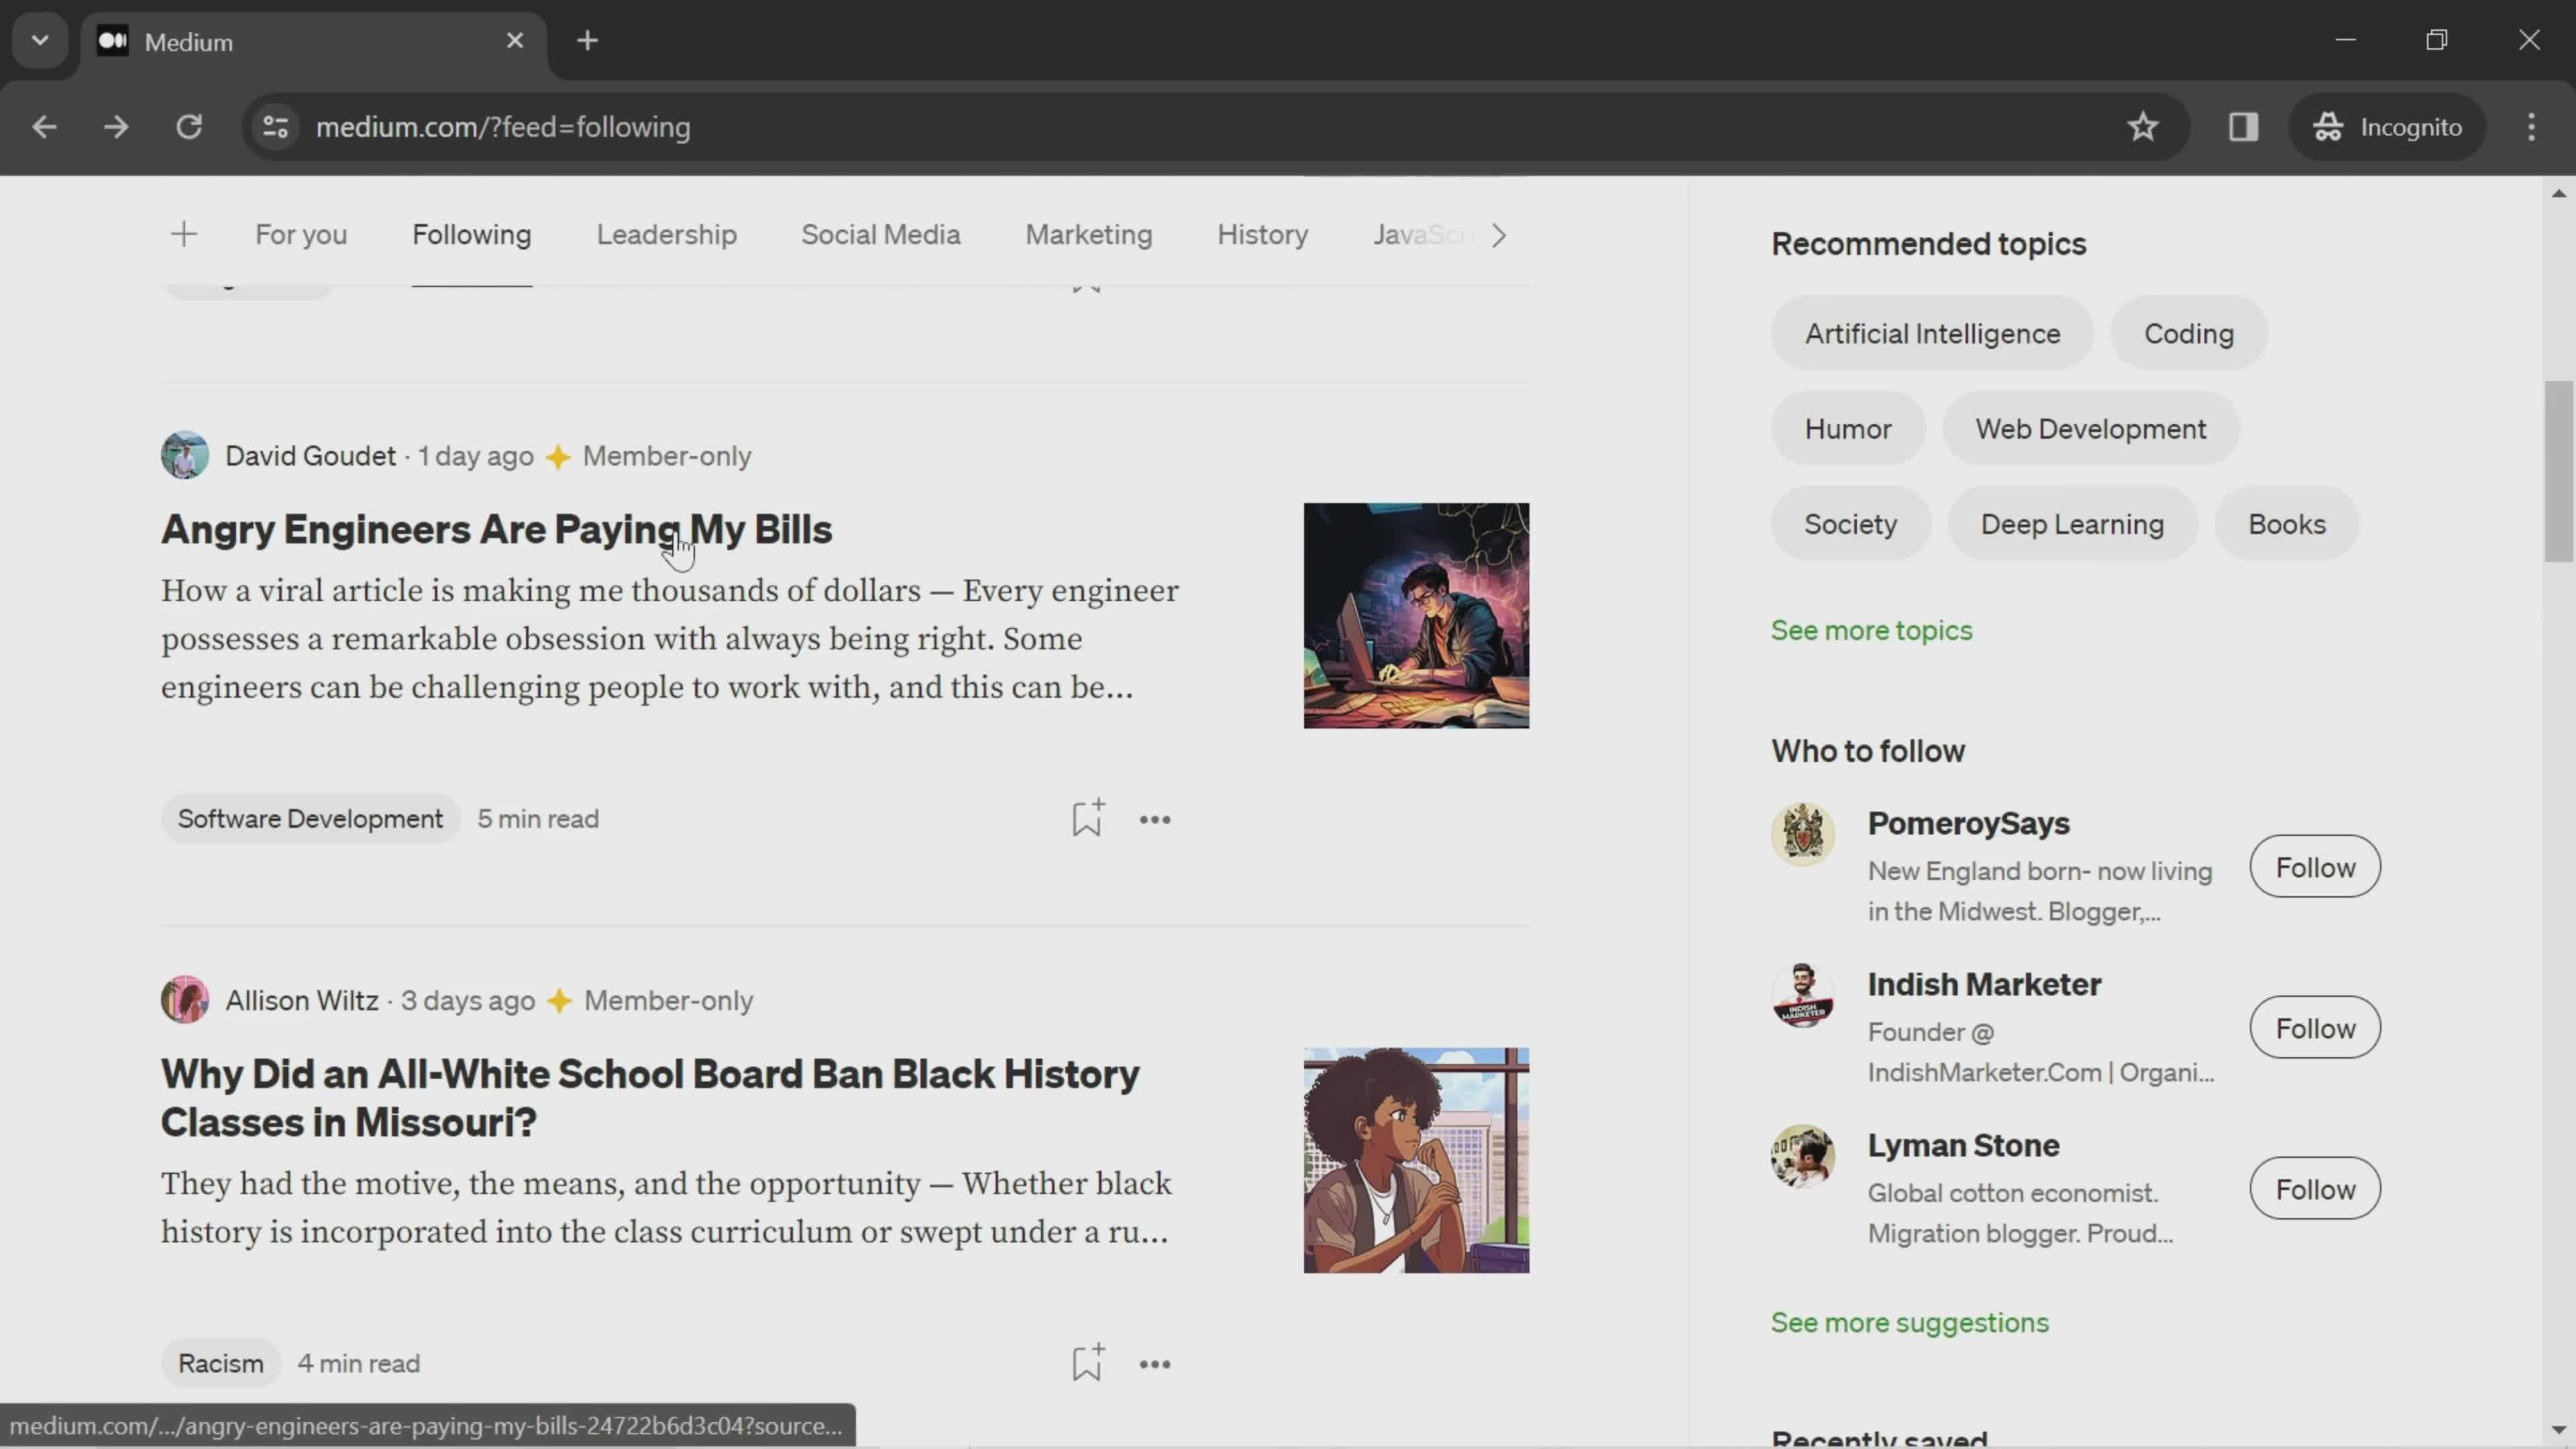Viewport: 2576px width, 1449px height.
Task: Select the Coding topic chip
Action: tap(2189, 333)
